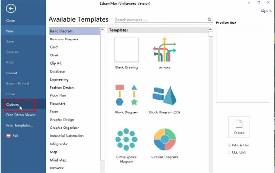Viewport: 275px width, 173px height.
Task: Enable the Metric Unit radio button
Action: 230,145
